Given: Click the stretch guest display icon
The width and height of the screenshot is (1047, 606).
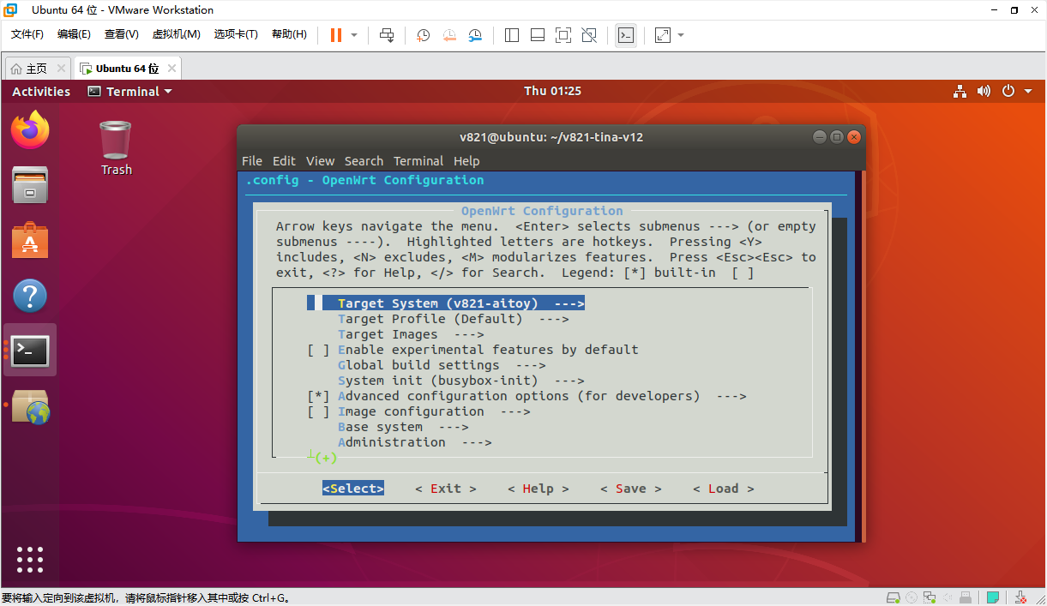Looking at the screenshot, I should [662, 35].
